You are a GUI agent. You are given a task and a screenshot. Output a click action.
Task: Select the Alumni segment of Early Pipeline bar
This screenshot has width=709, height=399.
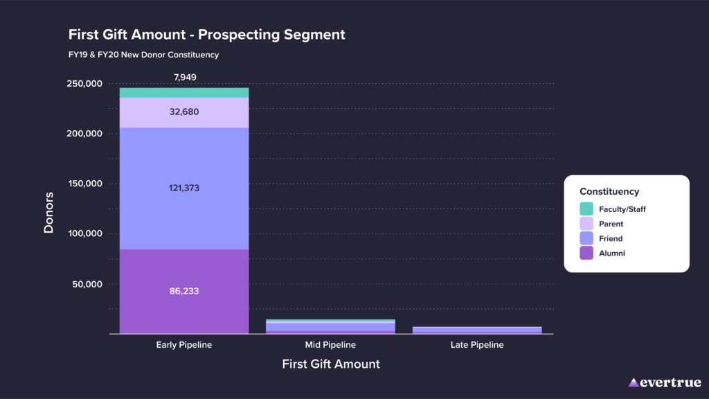tap(184, 292)
